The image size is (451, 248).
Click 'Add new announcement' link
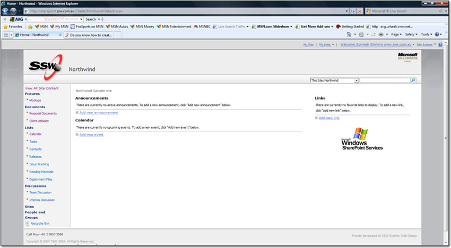(99, 112)
